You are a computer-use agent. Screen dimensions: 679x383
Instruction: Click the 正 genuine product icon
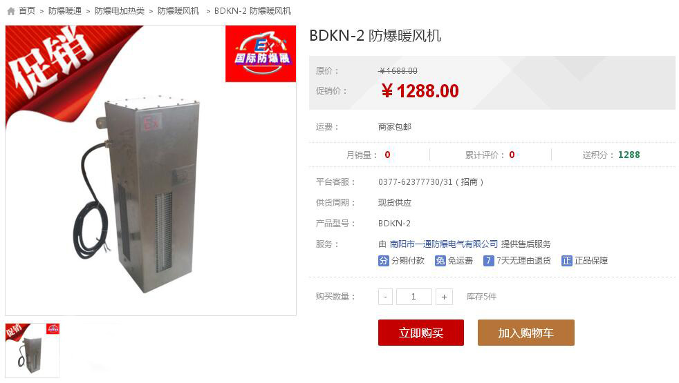[566, 261]
